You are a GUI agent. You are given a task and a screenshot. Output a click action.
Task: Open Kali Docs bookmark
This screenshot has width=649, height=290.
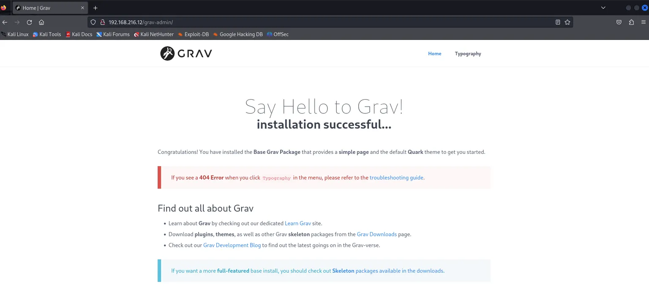tap(79, 34)
